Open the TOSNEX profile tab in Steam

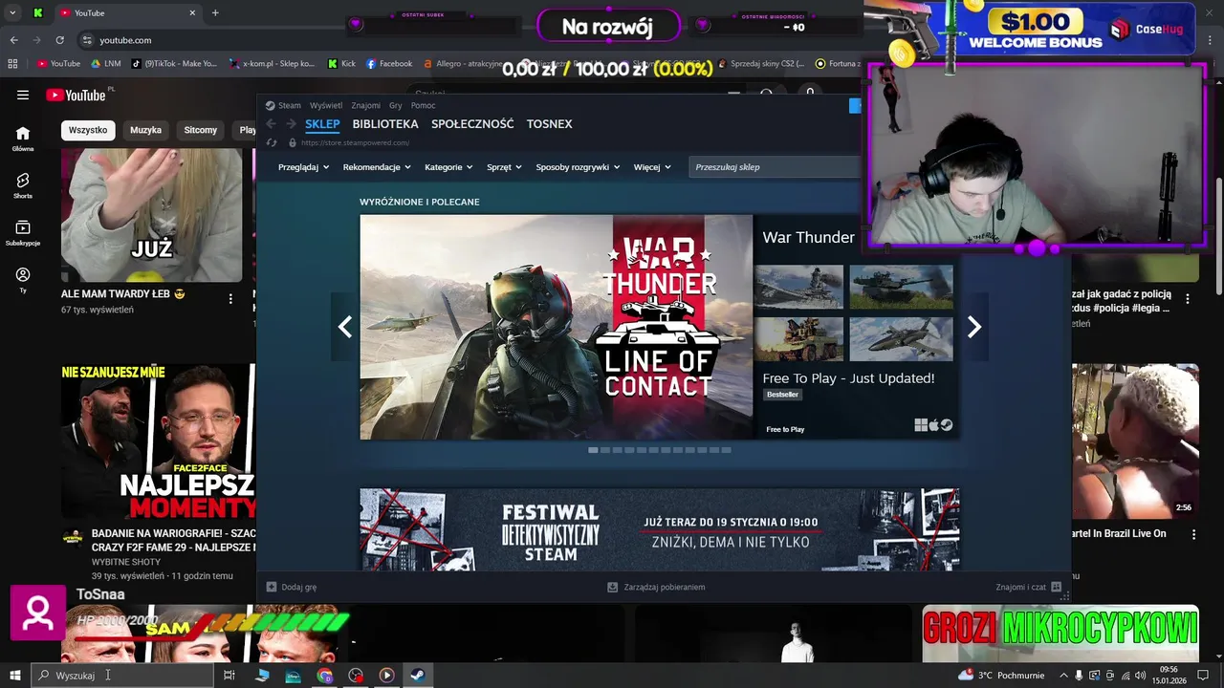point(549,124)
